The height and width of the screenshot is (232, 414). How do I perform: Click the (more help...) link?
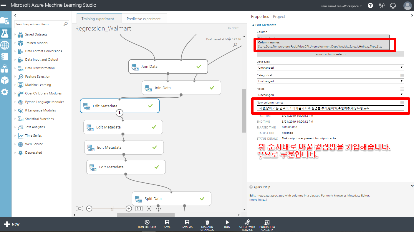(258, 200)
